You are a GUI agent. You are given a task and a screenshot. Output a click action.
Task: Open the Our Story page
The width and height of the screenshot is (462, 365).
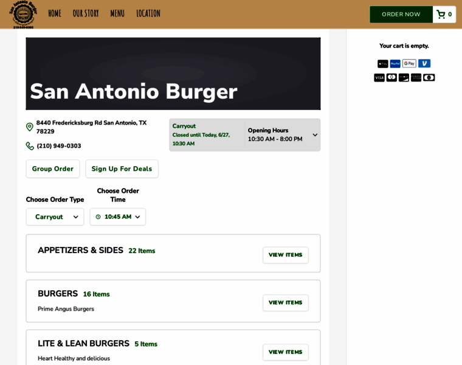tap(86, 13)
